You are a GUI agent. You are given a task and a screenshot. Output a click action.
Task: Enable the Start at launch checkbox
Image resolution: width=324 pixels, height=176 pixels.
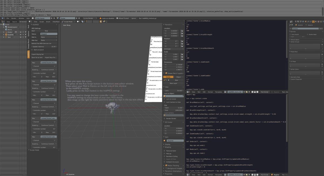click(32, 50)
